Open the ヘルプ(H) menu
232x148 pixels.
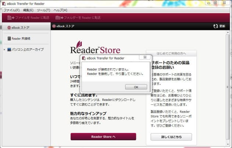pos(60,10)
